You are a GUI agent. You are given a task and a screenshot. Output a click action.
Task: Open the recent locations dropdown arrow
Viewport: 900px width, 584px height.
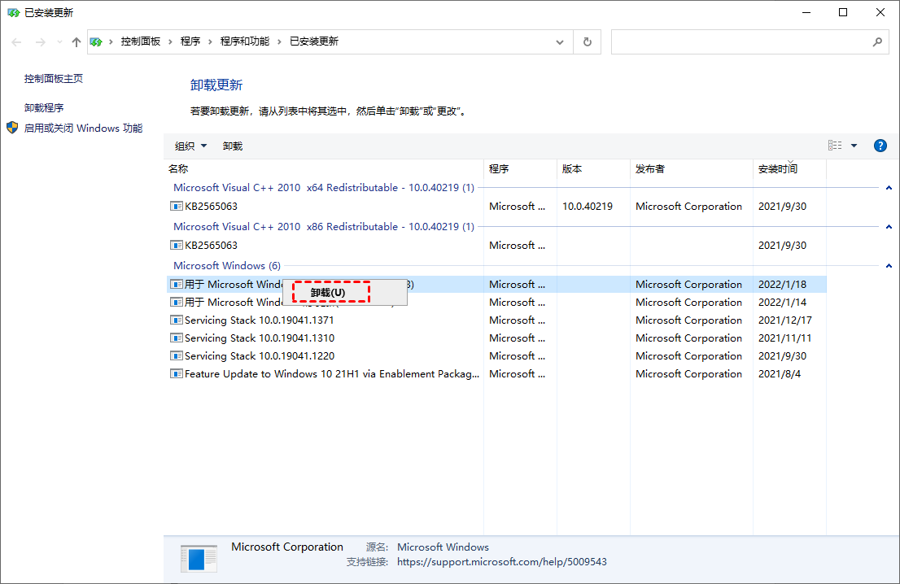coord(59,41)
